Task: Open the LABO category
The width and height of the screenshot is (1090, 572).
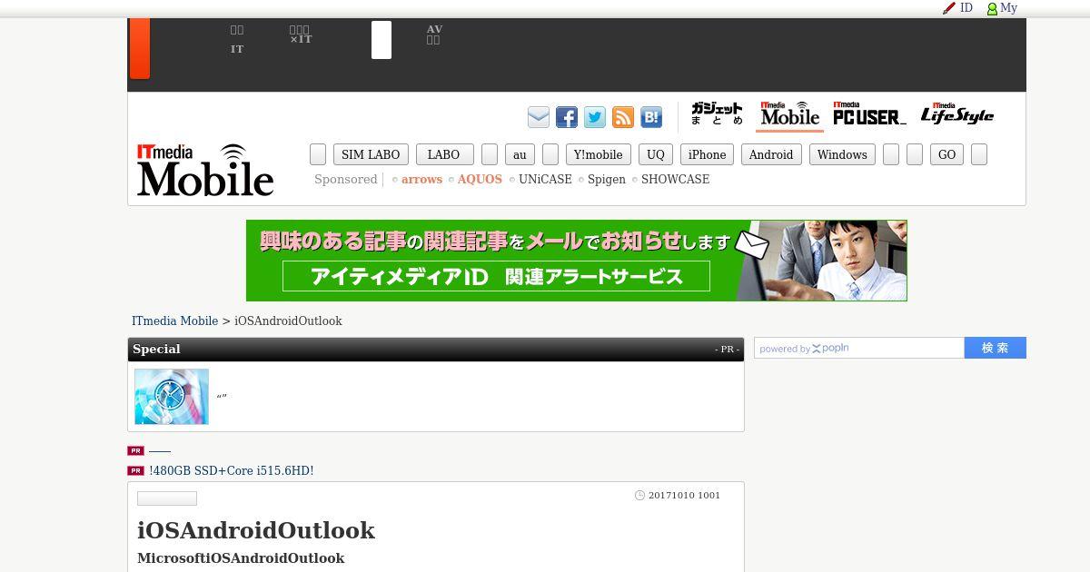Action: pos(444,154)
